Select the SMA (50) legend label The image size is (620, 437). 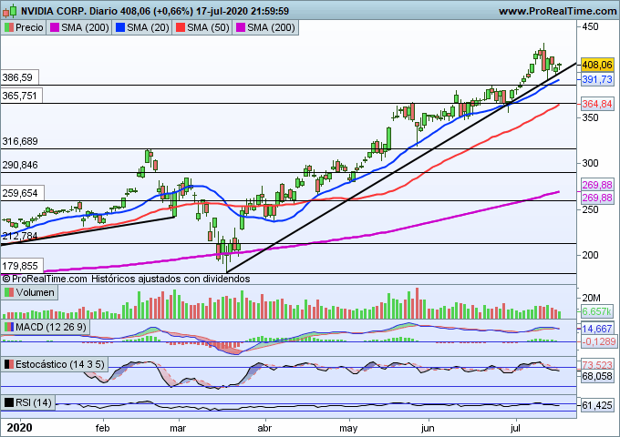point(209,27)
